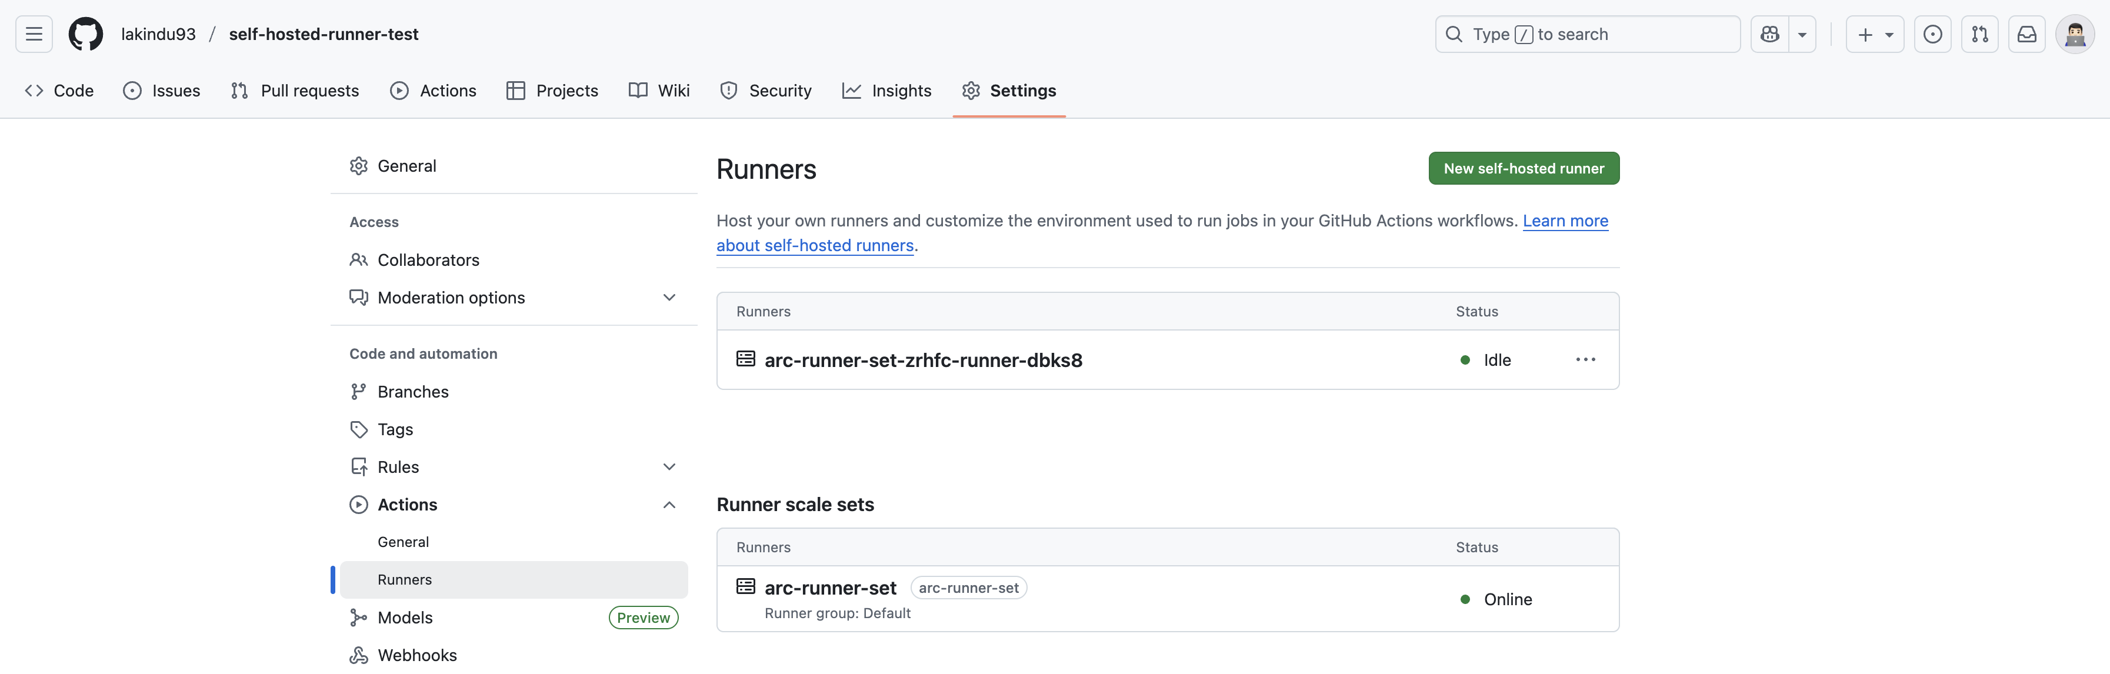2110x674 pixels.
Task: Expand the Rules section
Action: [x=669, y=466]
